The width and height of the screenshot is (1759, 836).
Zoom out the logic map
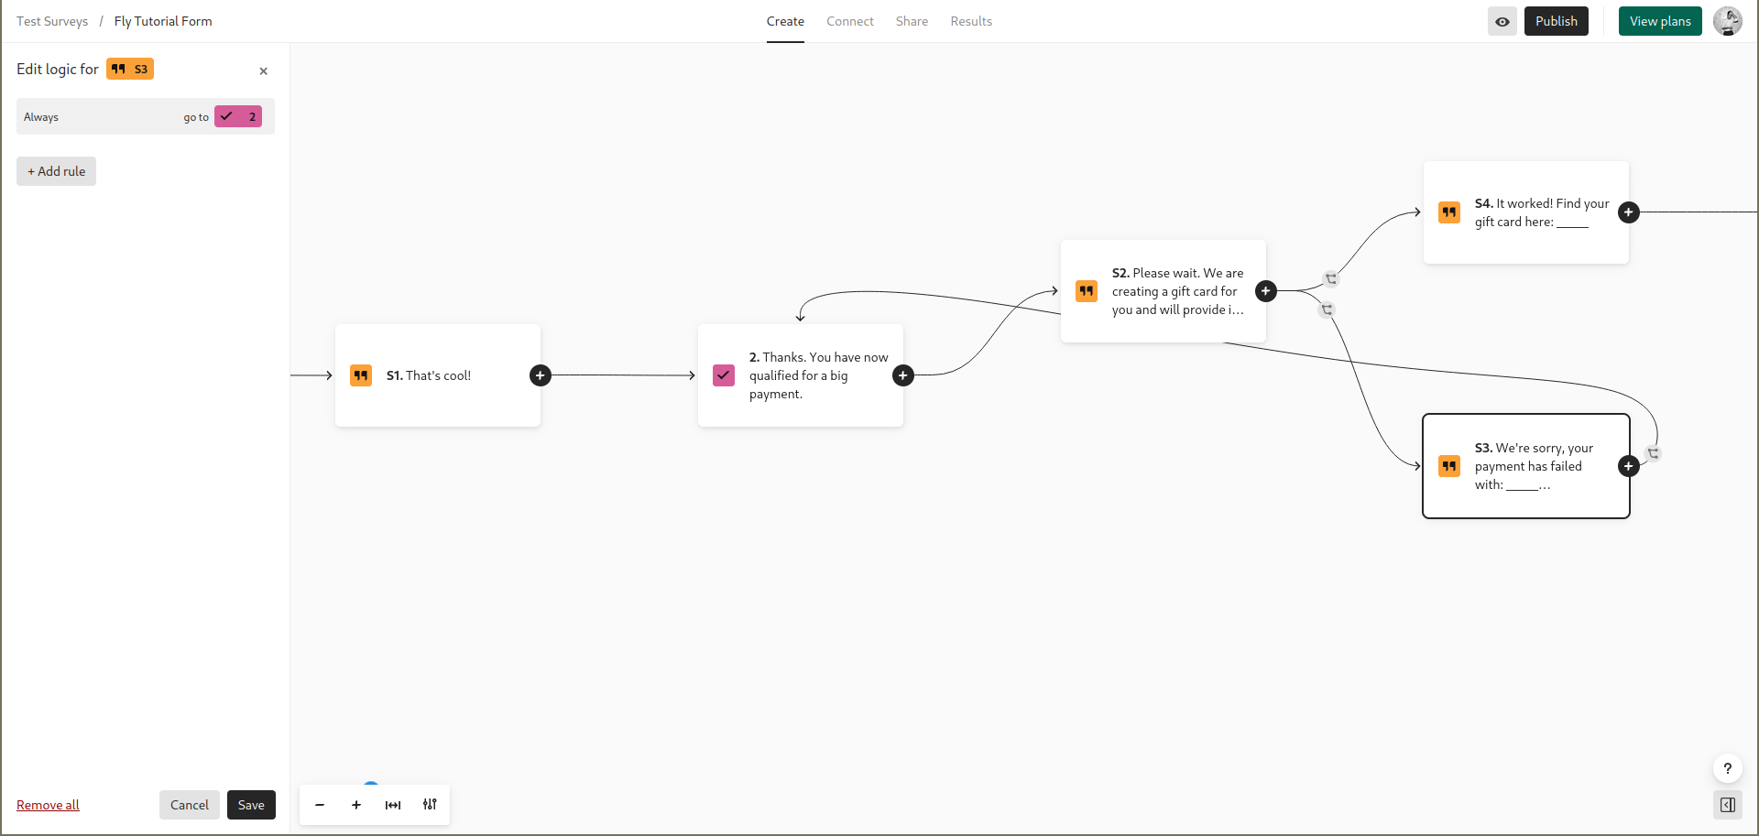(x=320, y=805)
